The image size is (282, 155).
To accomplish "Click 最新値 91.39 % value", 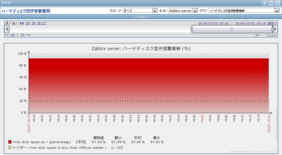I will (x=98, y=142).
